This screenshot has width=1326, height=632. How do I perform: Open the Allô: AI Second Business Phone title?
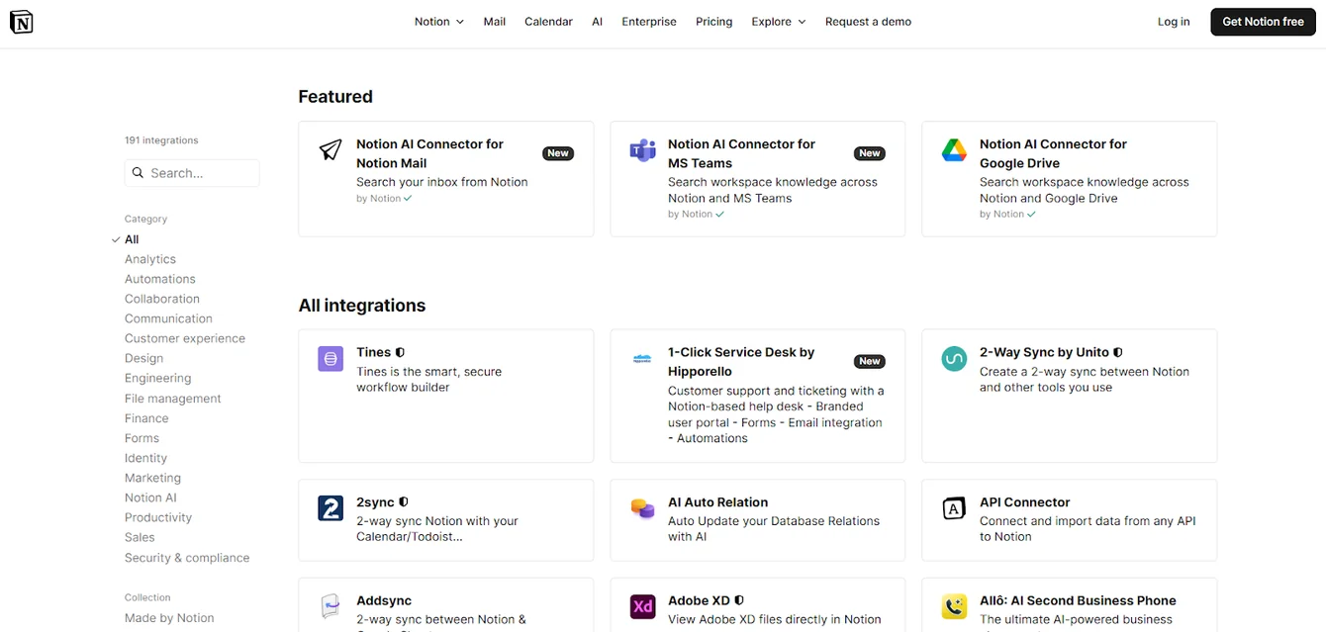click(1078, 600)
